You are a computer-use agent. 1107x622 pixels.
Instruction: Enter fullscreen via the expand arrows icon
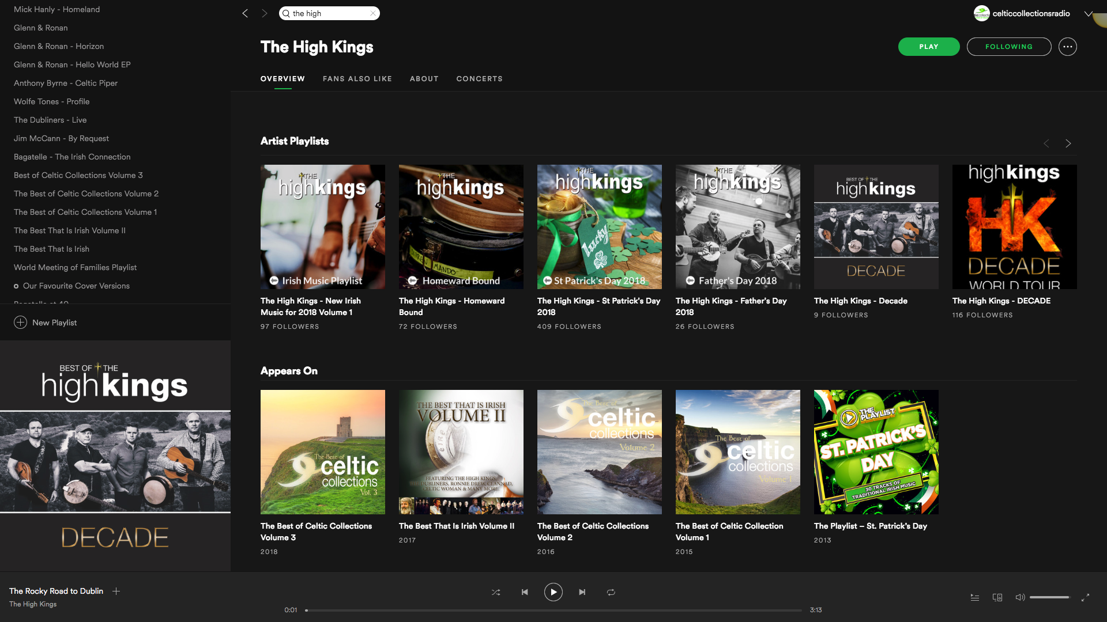click(1086, 597)
